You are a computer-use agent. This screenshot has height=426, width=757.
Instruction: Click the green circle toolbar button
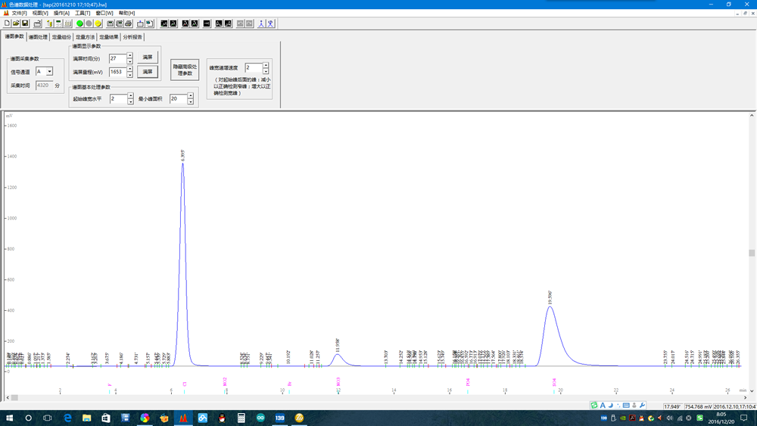[79, 23]
